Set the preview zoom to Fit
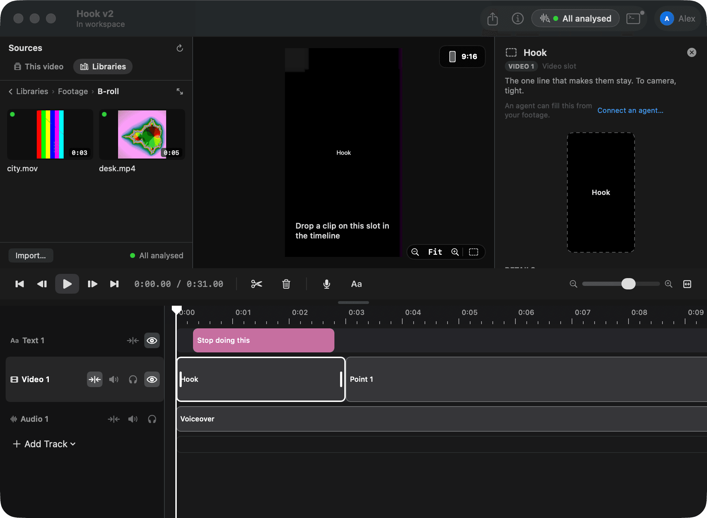 coord(435,252)
